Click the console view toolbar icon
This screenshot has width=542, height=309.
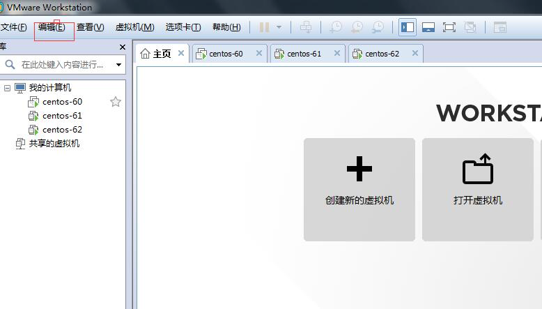click(x=500, y=27)
